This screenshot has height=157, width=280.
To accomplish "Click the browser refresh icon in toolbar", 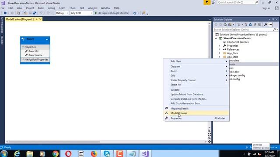I will [135, 13].
